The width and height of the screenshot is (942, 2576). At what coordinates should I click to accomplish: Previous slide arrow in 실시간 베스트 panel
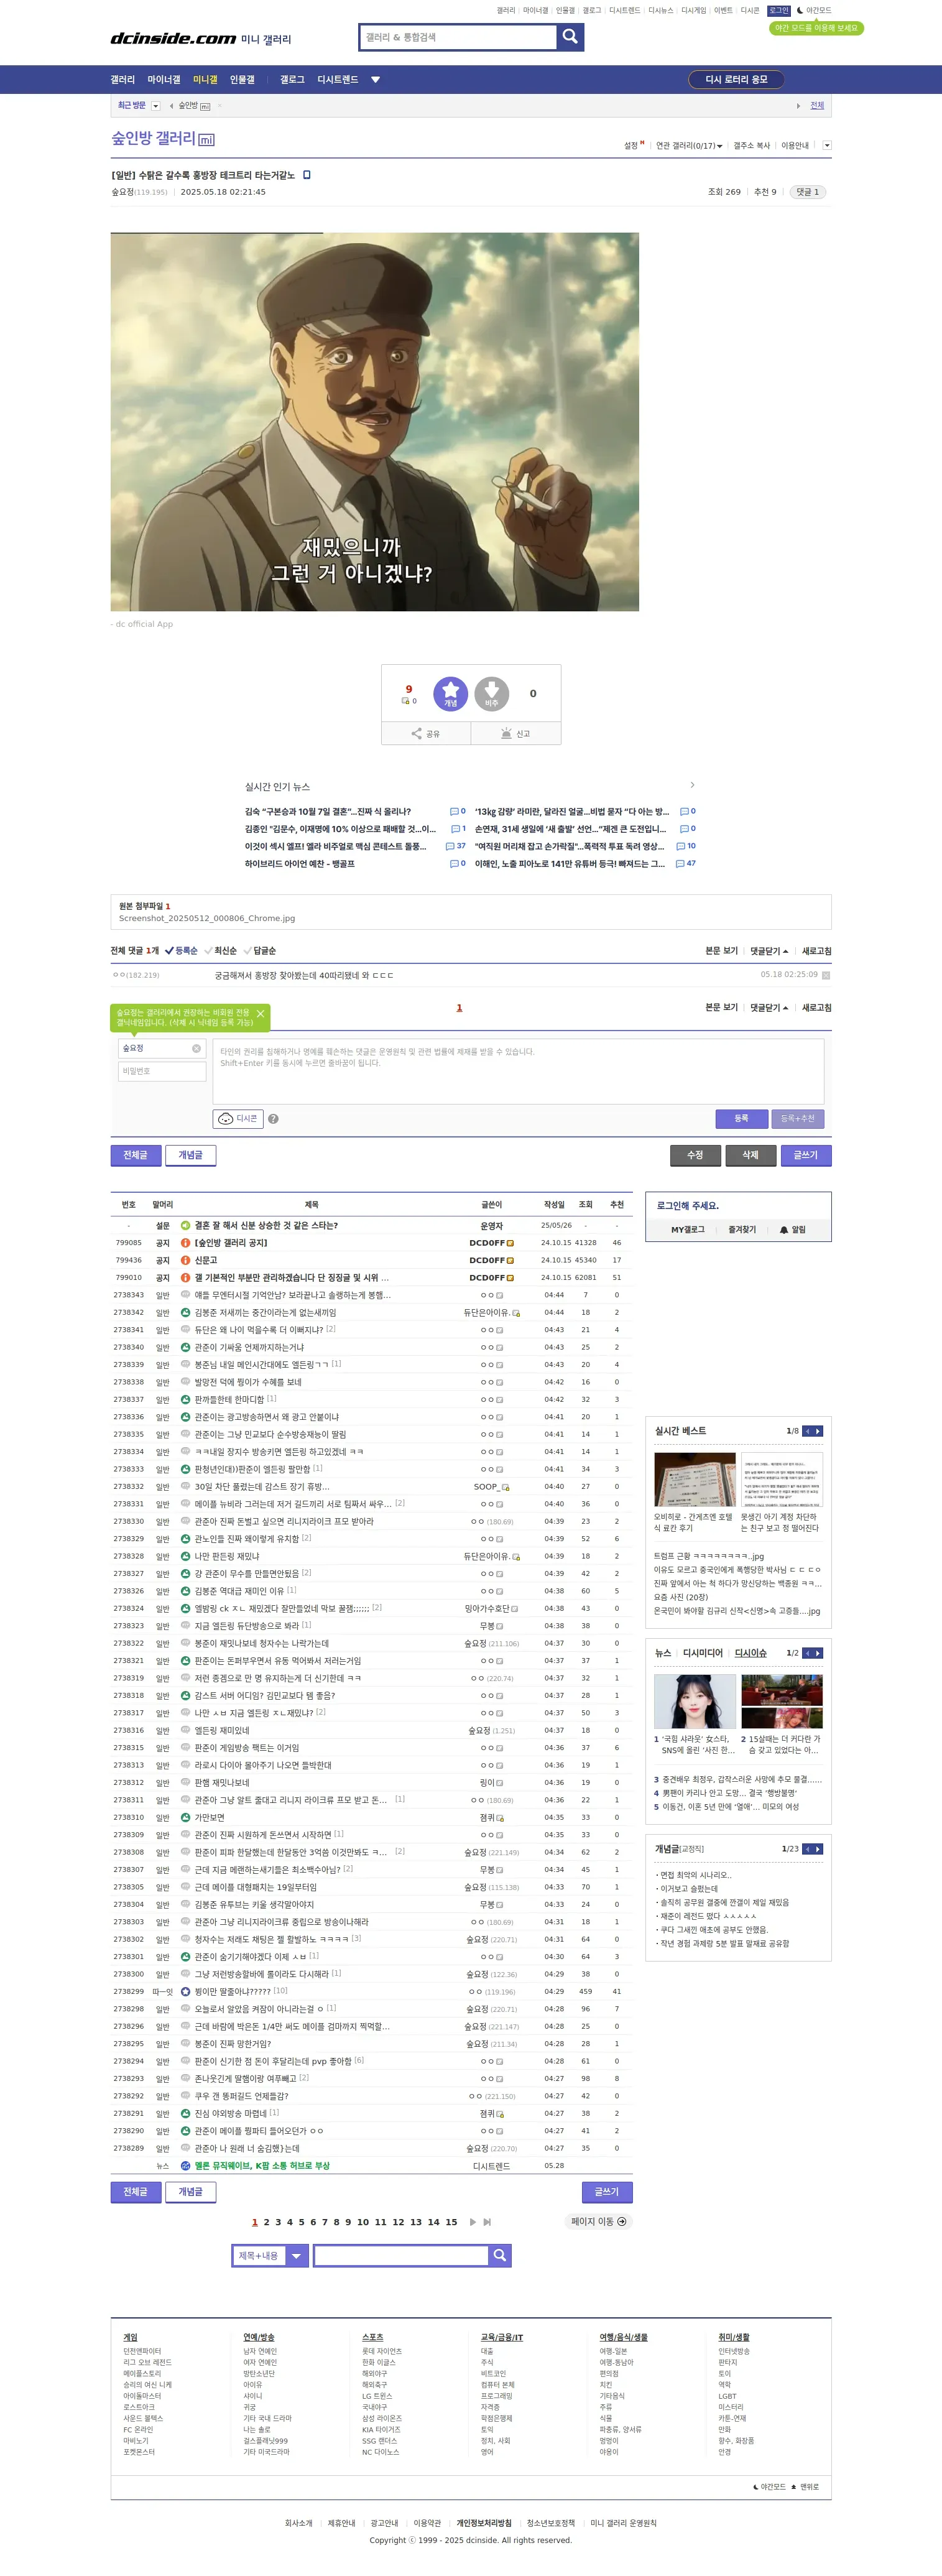pyautogui.click(x=807, y=1431)
